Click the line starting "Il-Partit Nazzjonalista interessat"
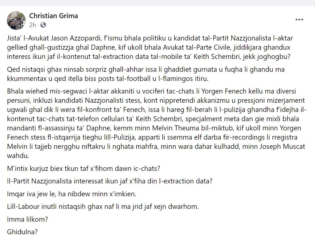Image resolution: width=315 pixels, height=239 pixels. (x=110, y=181)
